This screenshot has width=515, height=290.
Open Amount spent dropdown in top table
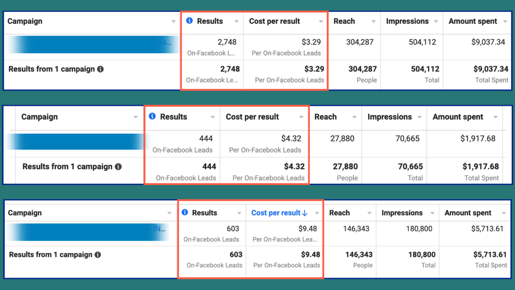505,21
